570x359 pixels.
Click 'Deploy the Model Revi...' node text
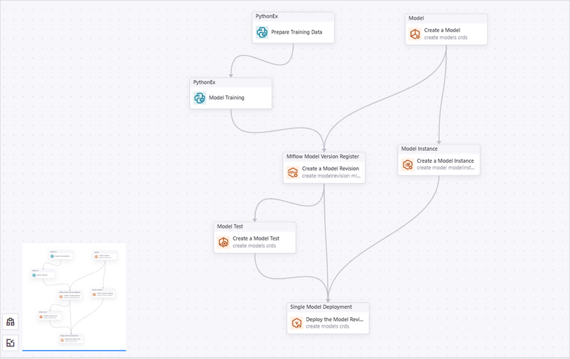pos(334,319)
